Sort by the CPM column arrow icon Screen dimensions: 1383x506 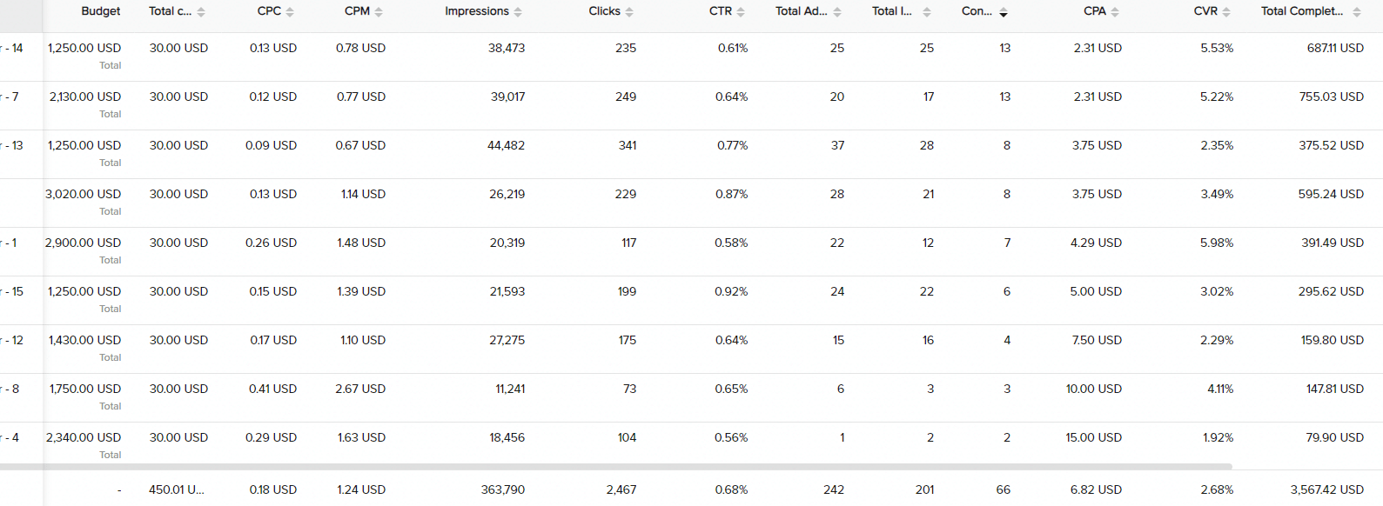click(379, 12)
